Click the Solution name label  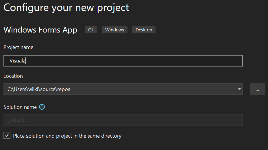coord(20,107)
